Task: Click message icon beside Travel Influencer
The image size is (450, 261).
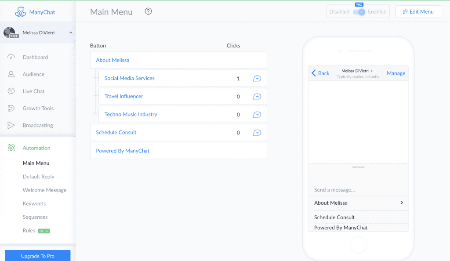Action: pos(257,97)
